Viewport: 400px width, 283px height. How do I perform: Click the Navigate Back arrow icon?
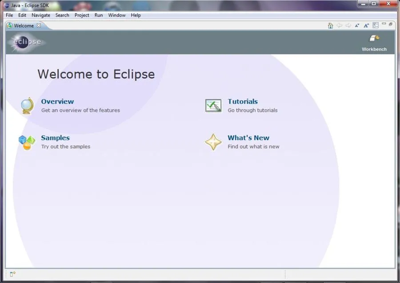coord(339,25)
